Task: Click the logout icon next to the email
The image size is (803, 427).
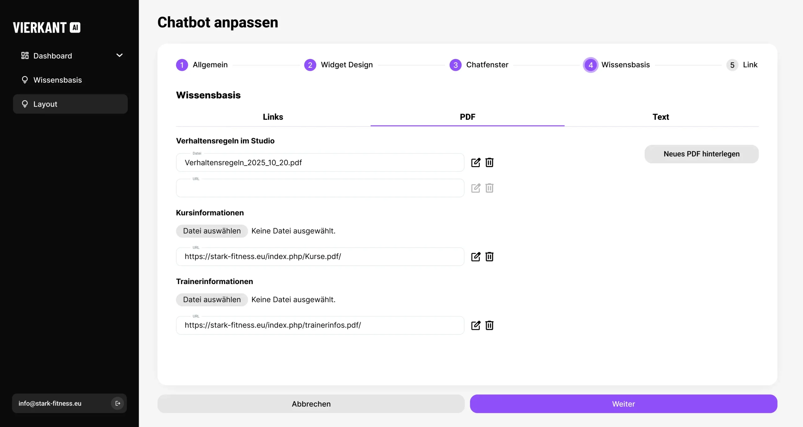Action: point(117,403)
